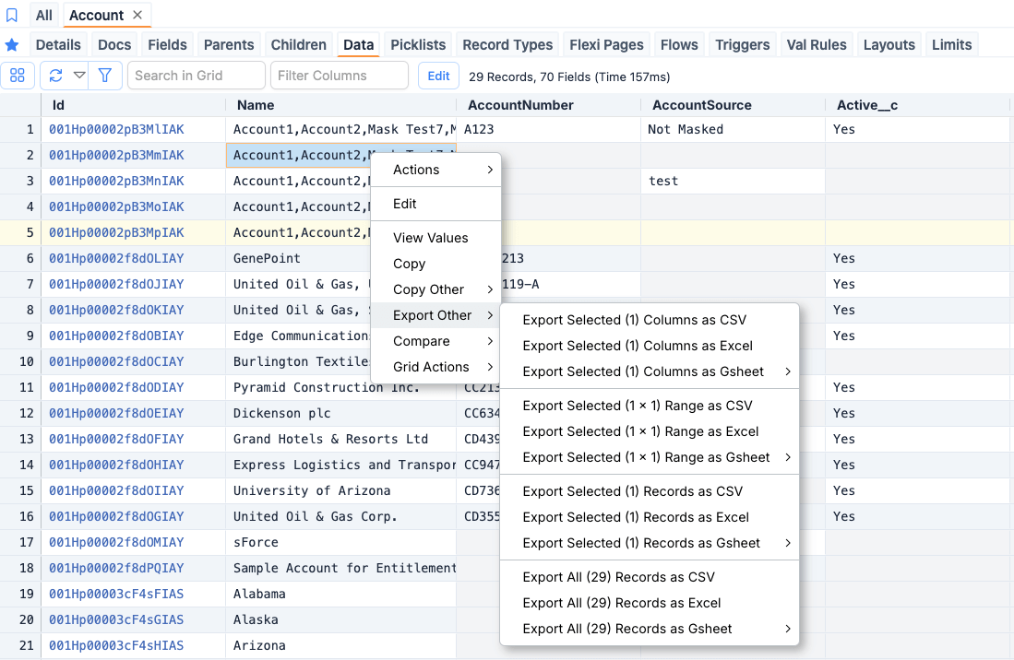The width and height of the screenshot is (1014, 660).
Task: Open the Compare submenu
Action: click(435, 341)
